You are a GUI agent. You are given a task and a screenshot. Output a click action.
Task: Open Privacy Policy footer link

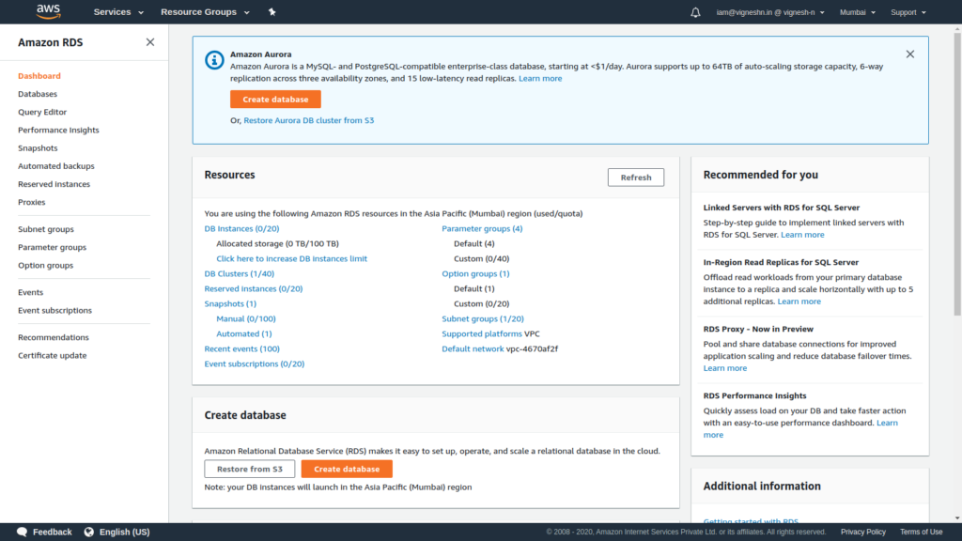[x=862, y=532]
